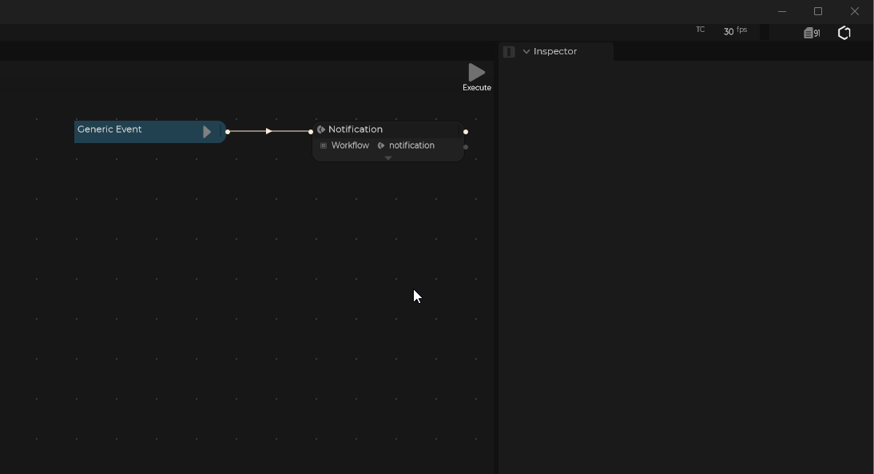Expand the Notification node downward arrow
Screen dimensions: 874x474
[388, 158]
